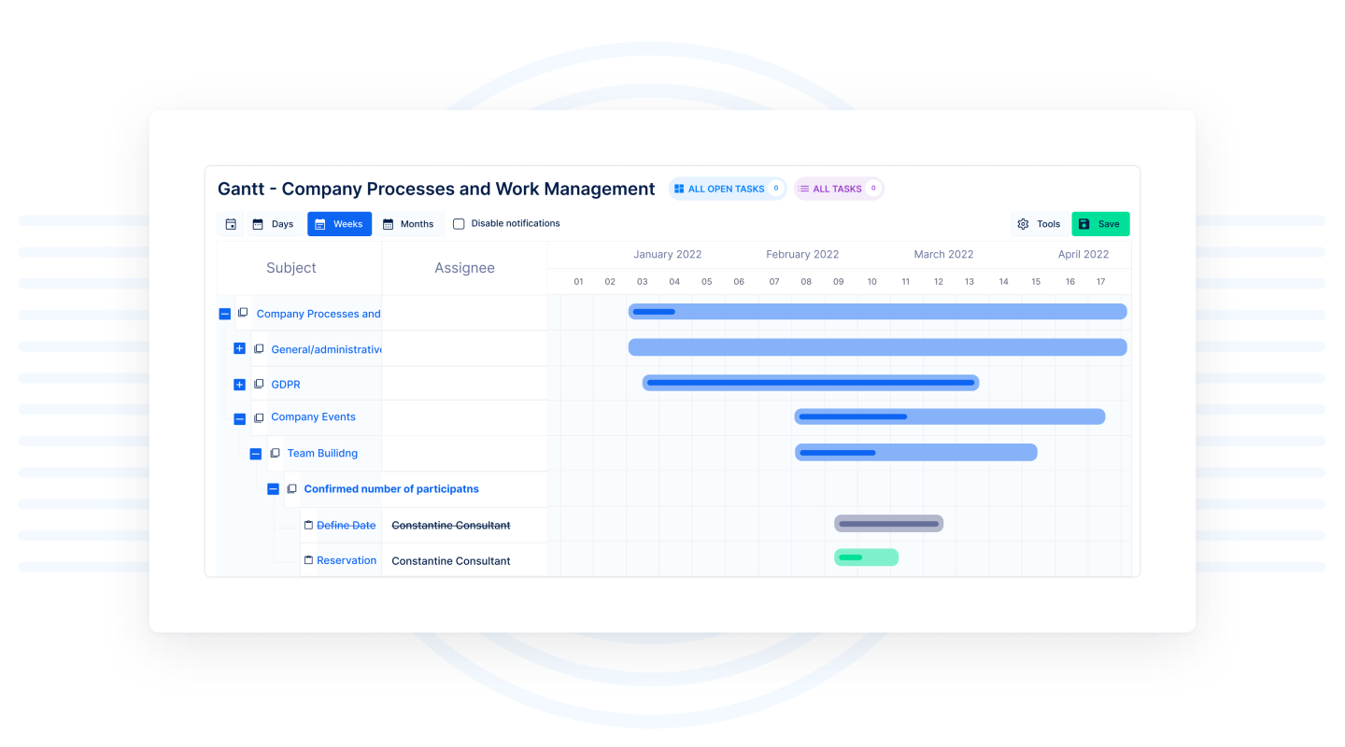Click the Tools gear icon
Viewport: 1345px width, 747px height.
pyautogui.click(x=1023, y=224)
